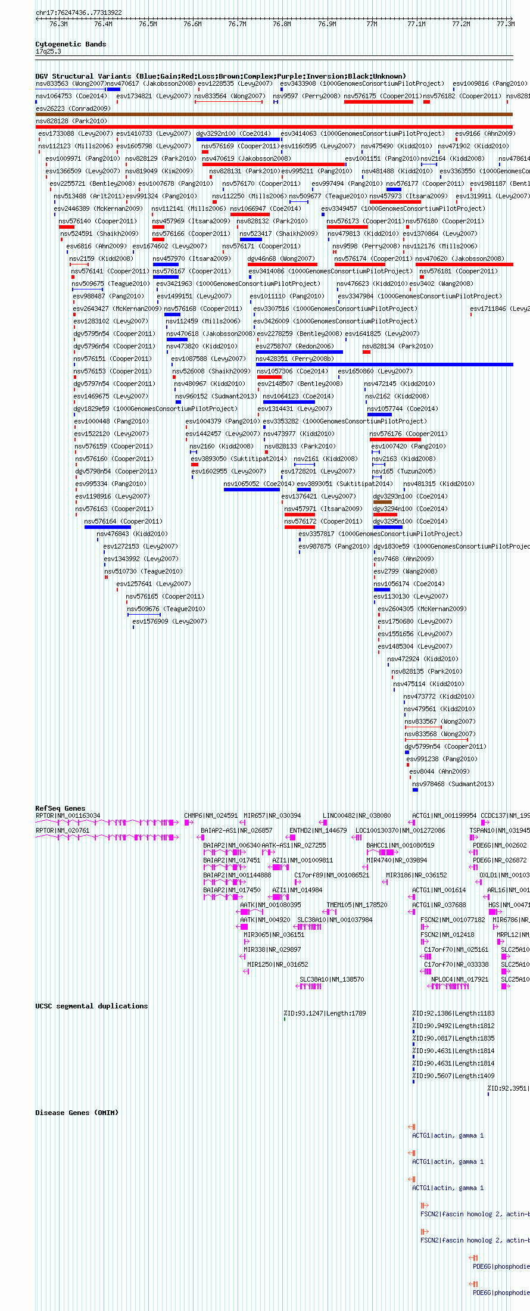The image size is (530, 1311).
Task: Open gene ACTG1|NR_037688
Action: point(439,905)
